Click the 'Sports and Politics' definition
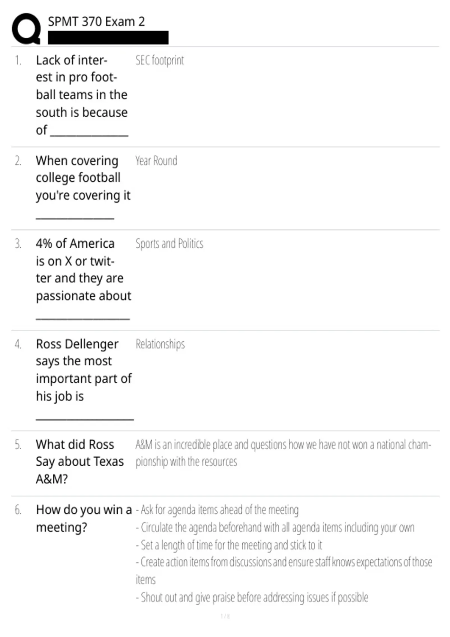 [169, 244]
